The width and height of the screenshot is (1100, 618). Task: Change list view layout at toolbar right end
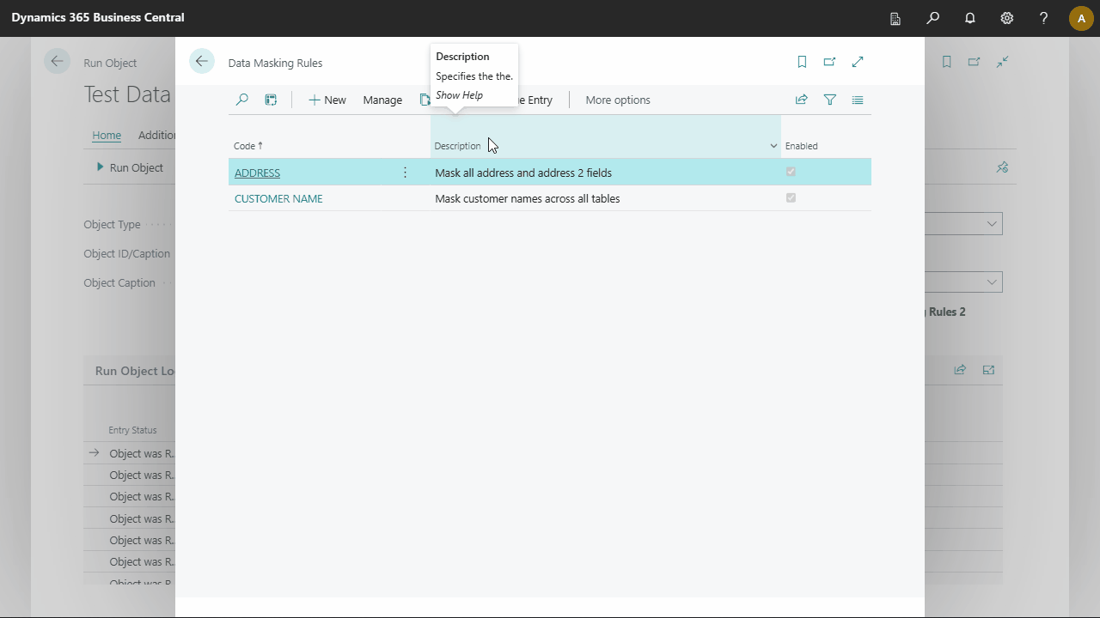pos(858,100)
